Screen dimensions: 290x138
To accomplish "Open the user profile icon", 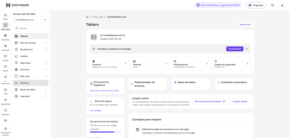I will [x=282, y=5].
